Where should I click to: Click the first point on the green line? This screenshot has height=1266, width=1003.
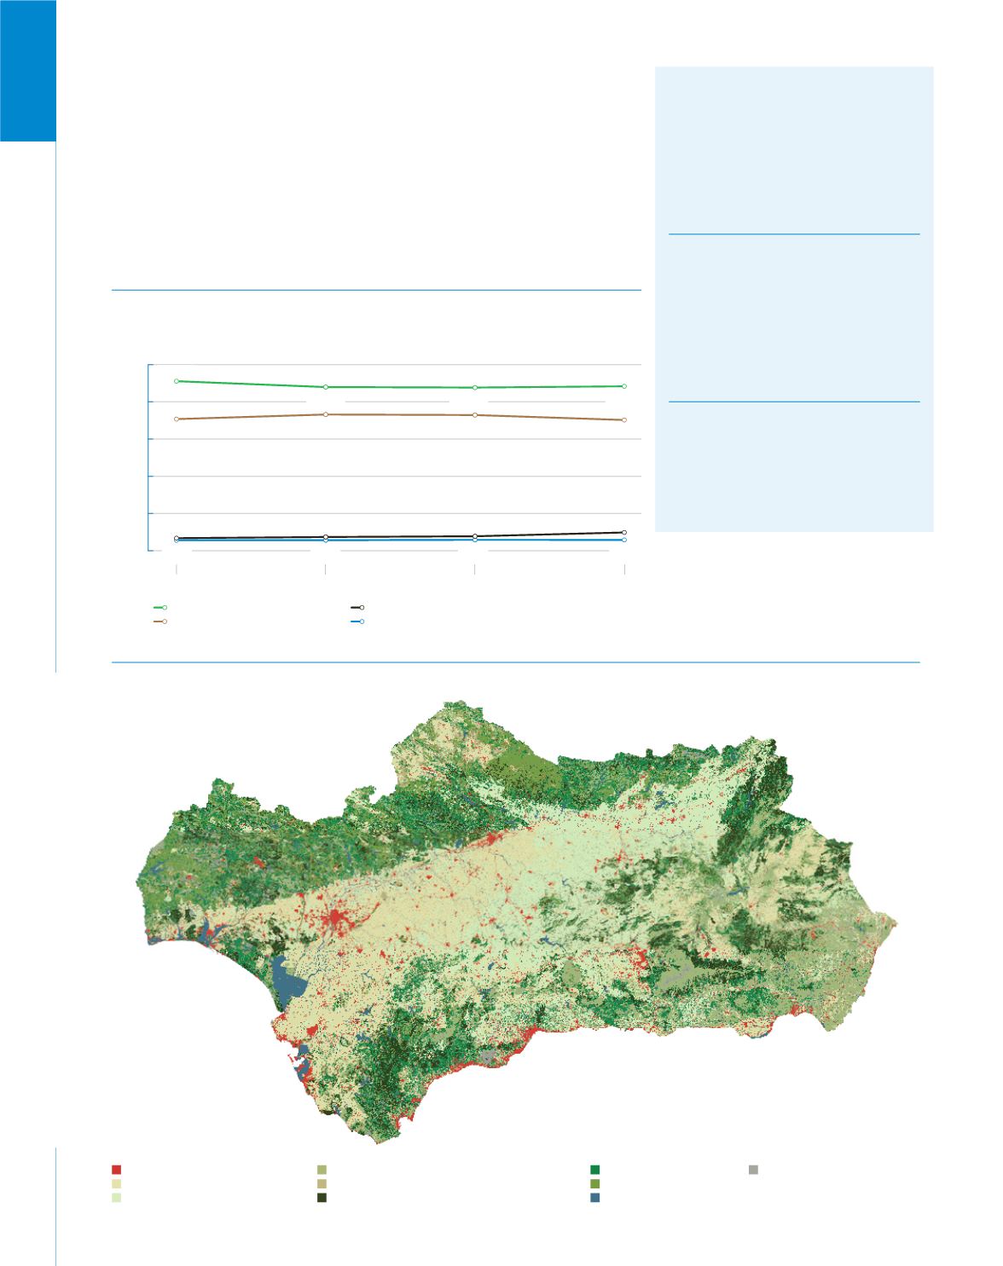[177, 381]
